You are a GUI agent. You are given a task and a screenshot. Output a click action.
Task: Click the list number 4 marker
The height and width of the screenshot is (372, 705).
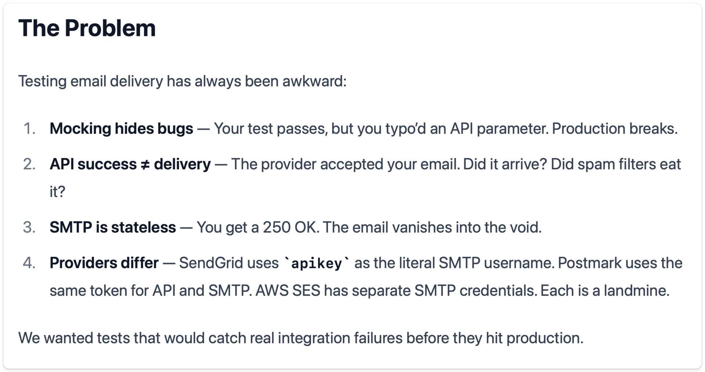click(x=29, y=263)
